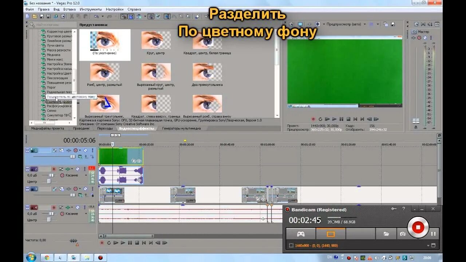
Task: Open Render As from the main toolbar
Action: 56,16
